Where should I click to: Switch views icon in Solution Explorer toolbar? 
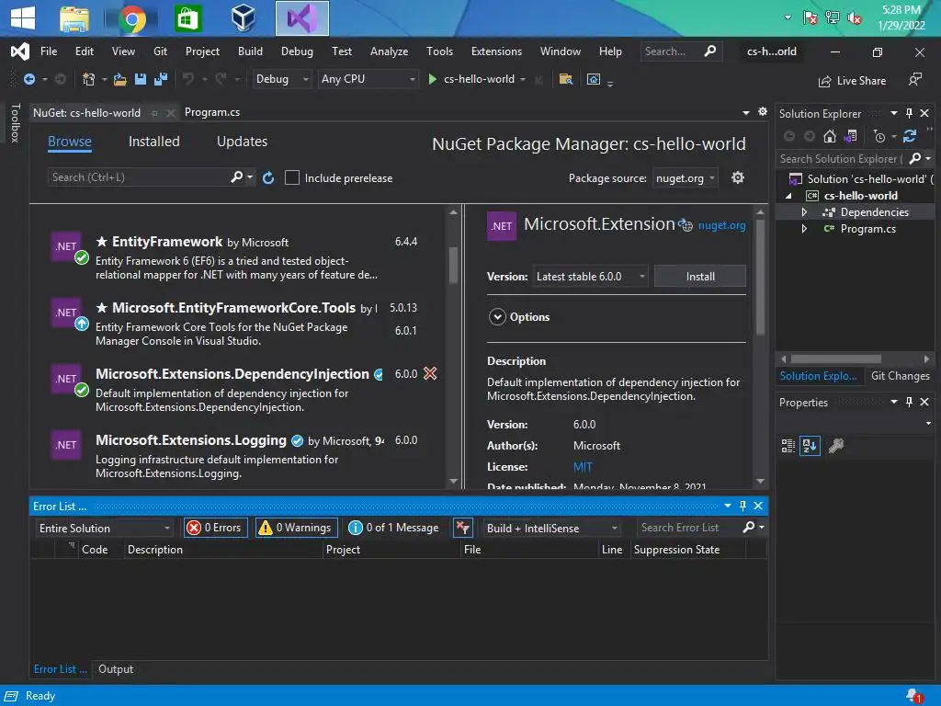pyautogui.click(x=850, y=136)
